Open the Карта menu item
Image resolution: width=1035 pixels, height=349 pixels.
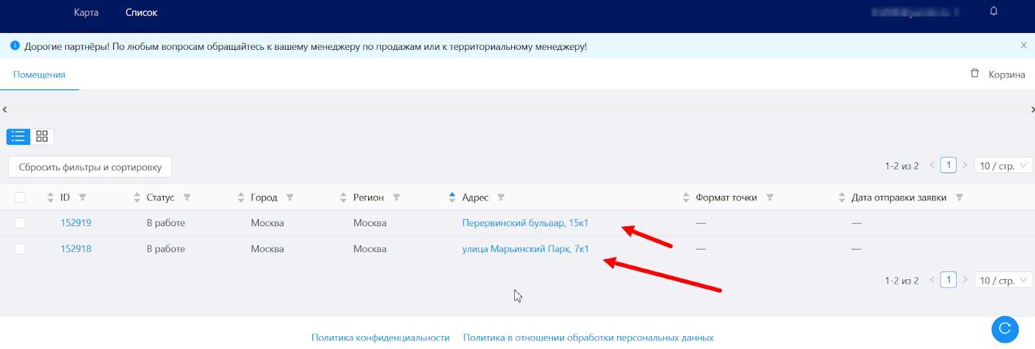click(x=86, y=12)
